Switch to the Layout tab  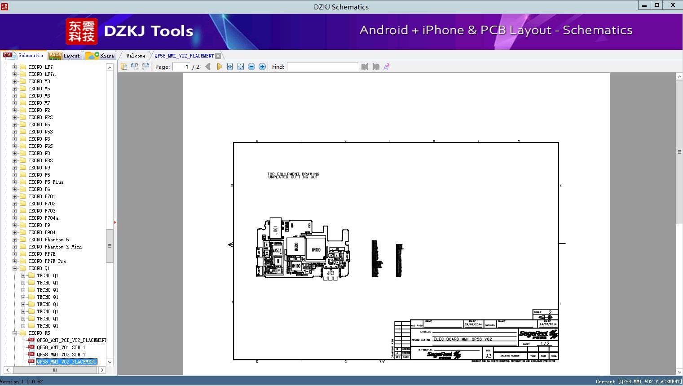coord(65,56)
